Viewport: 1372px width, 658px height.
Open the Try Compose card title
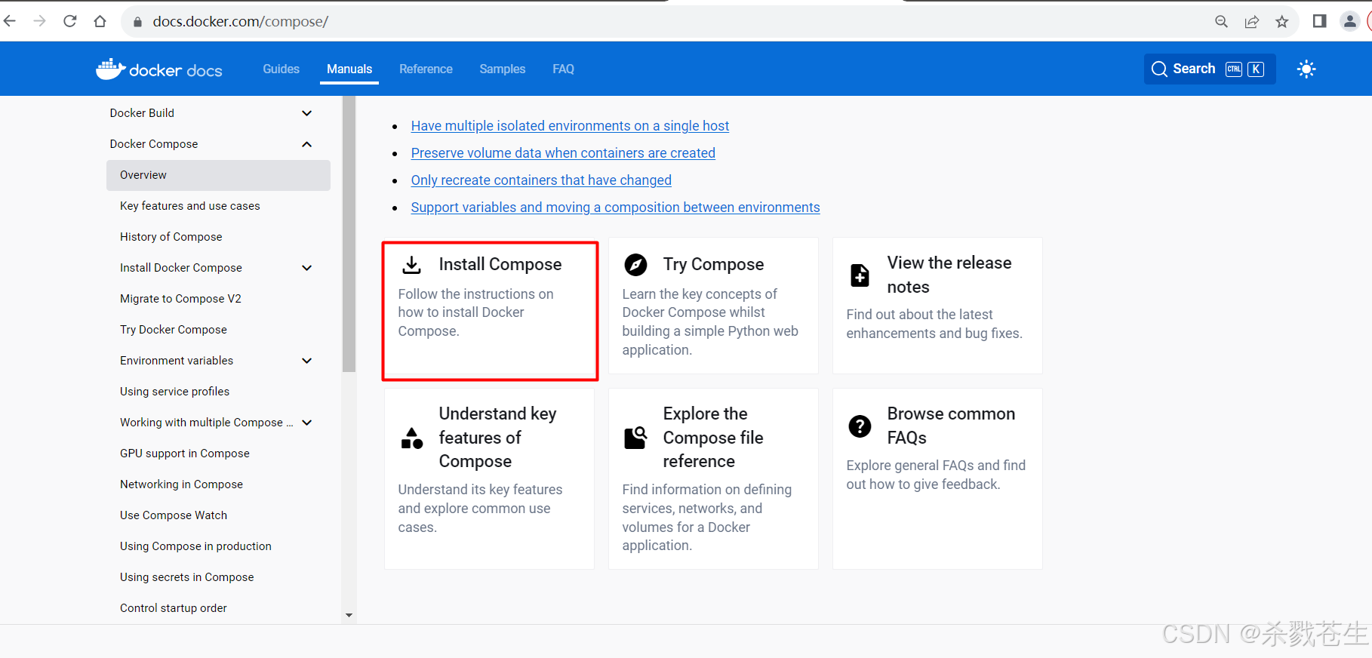point(713,264)
